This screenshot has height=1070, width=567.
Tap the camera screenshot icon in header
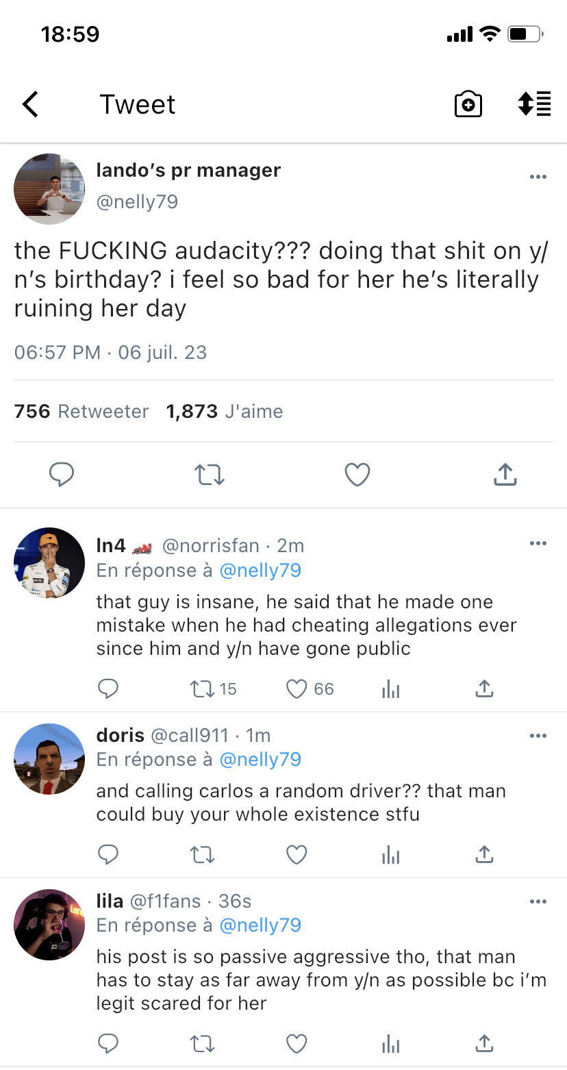point(468,105)
